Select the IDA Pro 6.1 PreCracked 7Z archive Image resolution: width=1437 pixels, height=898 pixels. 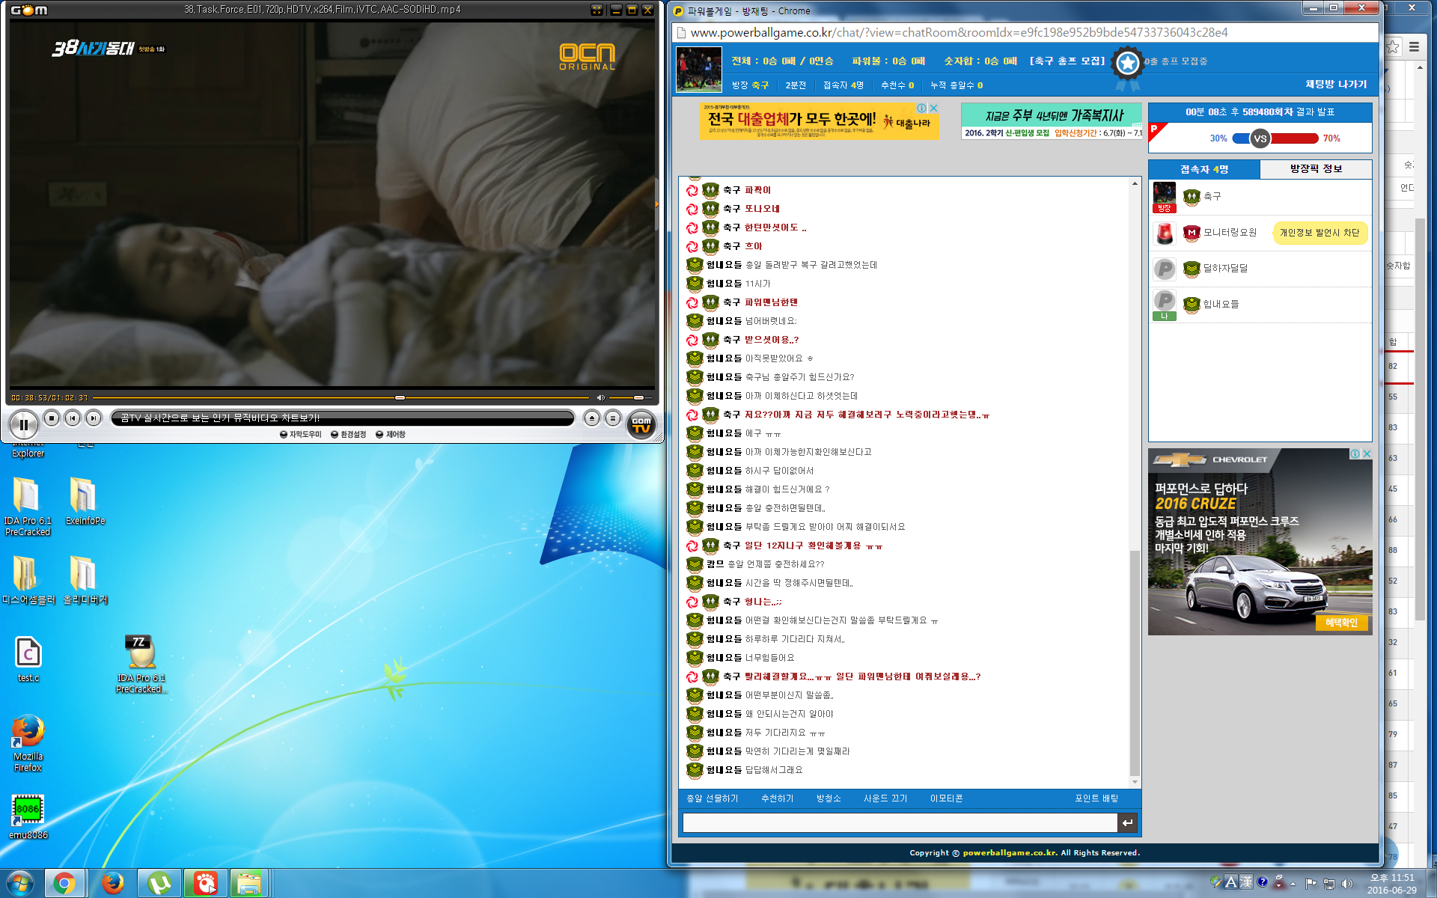tap(141, 665)
